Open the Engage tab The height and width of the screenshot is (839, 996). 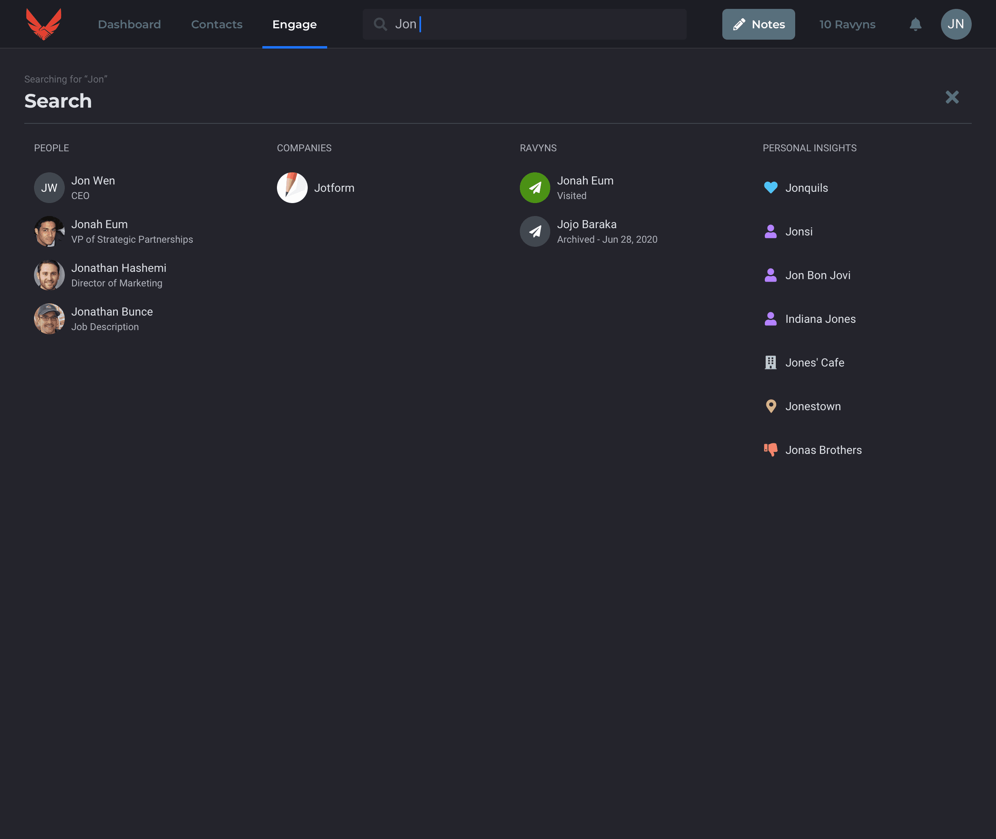294,24
